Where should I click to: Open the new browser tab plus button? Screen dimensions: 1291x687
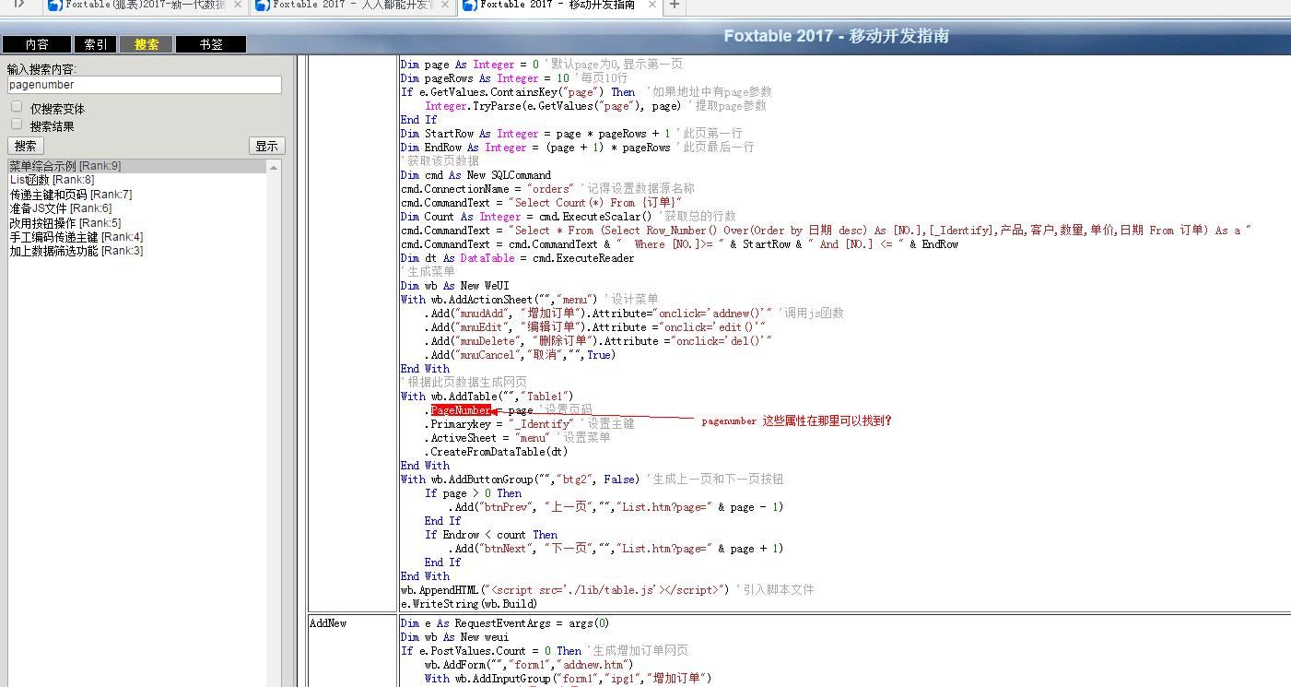point(674,6)
